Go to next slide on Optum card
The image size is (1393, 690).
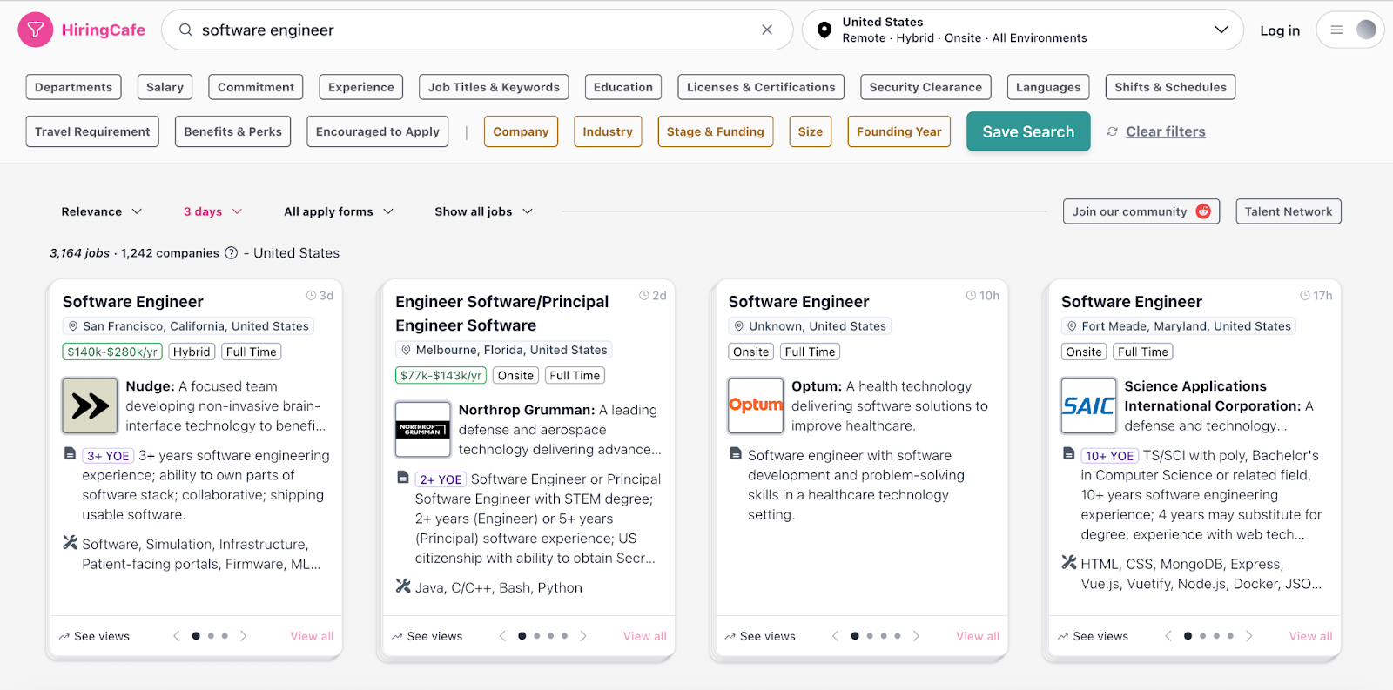click(916, 636)
